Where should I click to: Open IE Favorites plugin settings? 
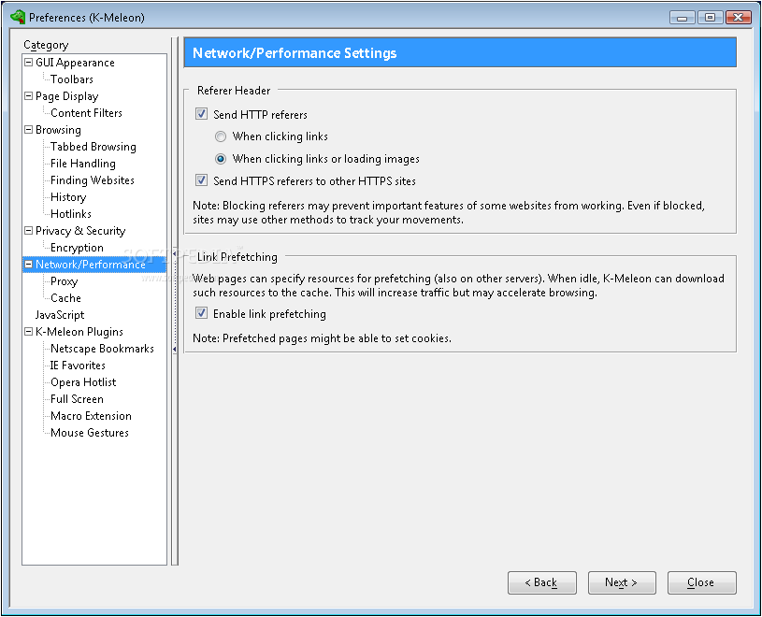coord(78,366)
